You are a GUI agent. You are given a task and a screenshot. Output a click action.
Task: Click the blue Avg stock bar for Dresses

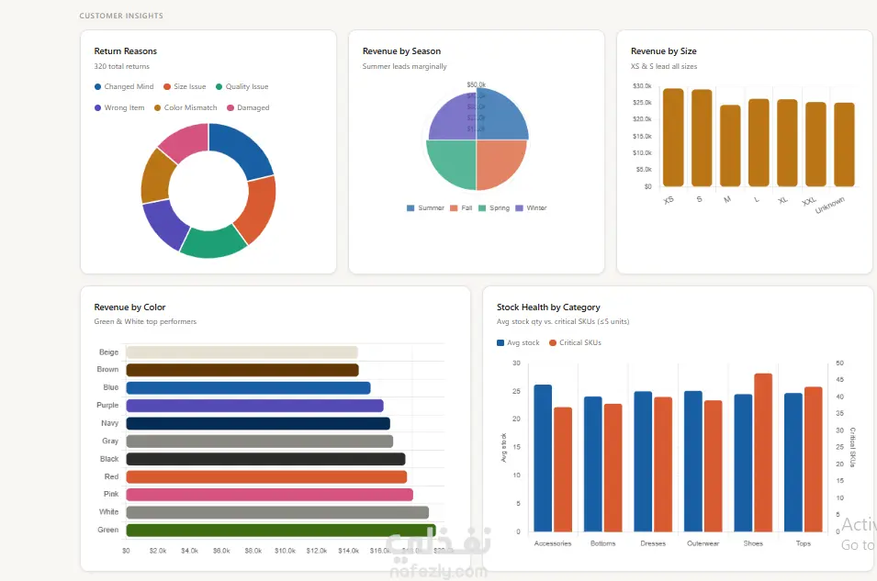point(643,462)
